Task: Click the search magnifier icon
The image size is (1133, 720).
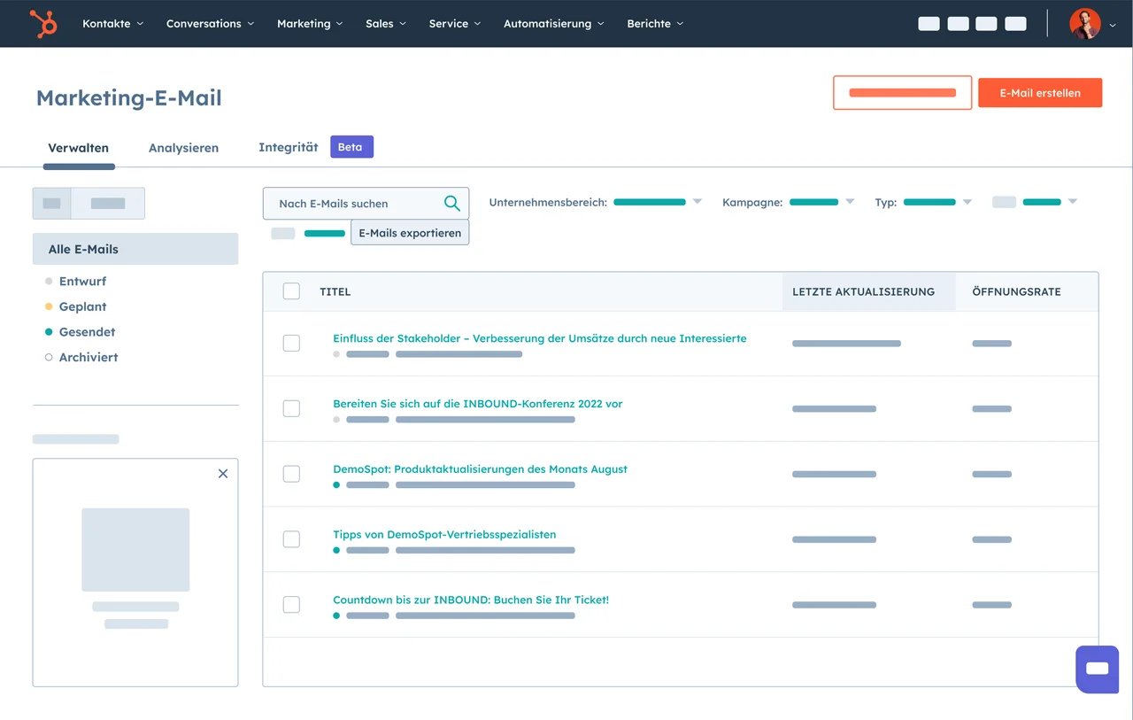Action: [451, 204]
